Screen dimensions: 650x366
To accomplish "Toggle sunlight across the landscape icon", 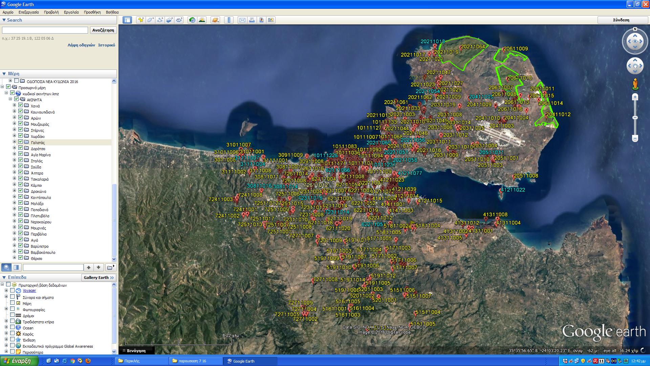I will coord(202,20).
